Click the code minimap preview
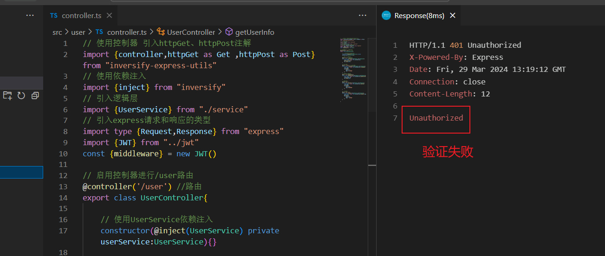This screenshot has height=256, width=605. (x=354, y=70)
